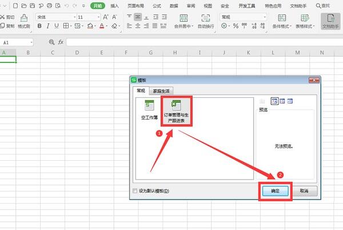Image resolution: width=343 pixels, height=230 pixels.
Task: Select 订单管理与生产跟进表 template
Action: 176,111
